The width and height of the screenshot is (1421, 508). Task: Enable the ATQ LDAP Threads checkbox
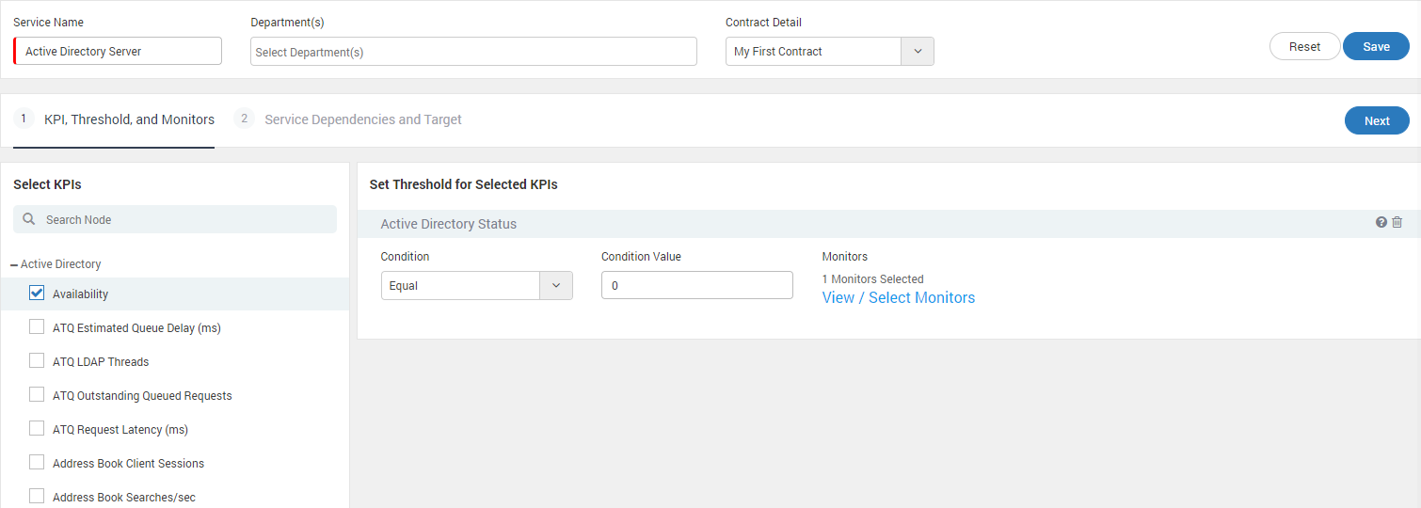coord(37,360)
